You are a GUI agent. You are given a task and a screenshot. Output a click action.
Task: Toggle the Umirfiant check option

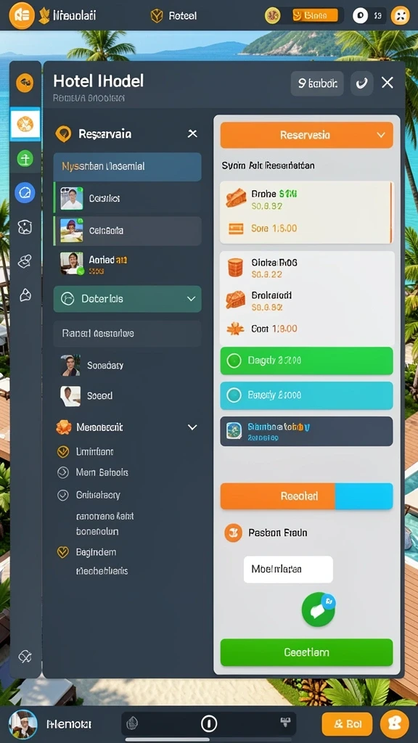[63, 452]
